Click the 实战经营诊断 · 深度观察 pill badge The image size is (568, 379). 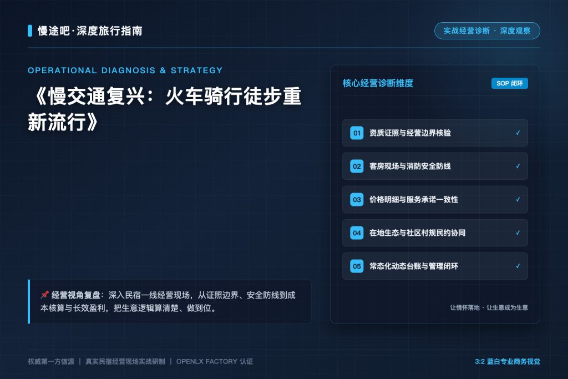pos(487,31)
